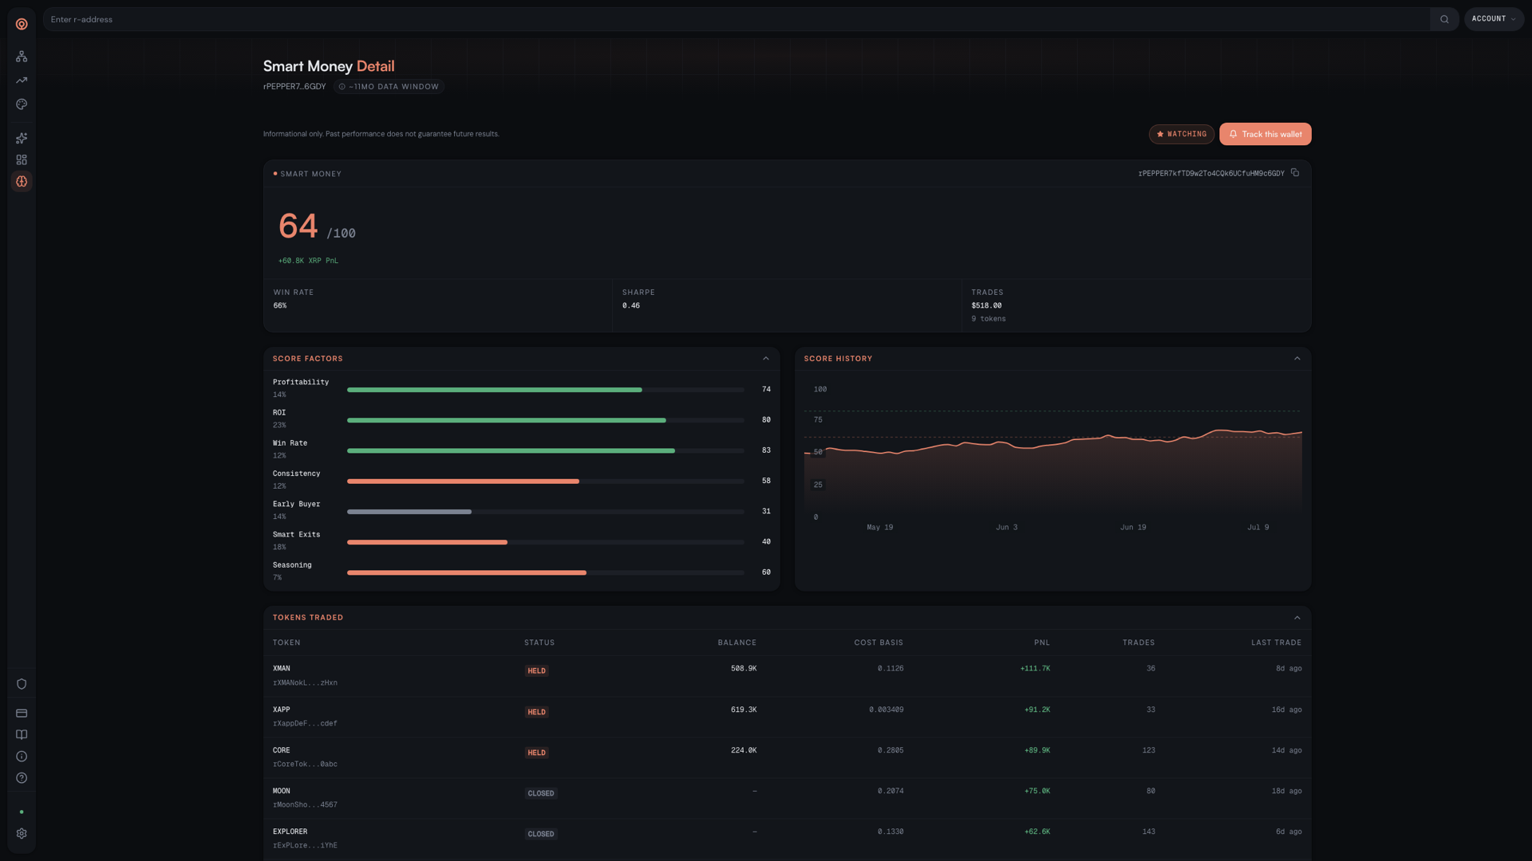The width and height of the screenshot is (1532, 861).
Task: Click the ROI score bar
Action: pyautogui.click(x=546, y=420)
